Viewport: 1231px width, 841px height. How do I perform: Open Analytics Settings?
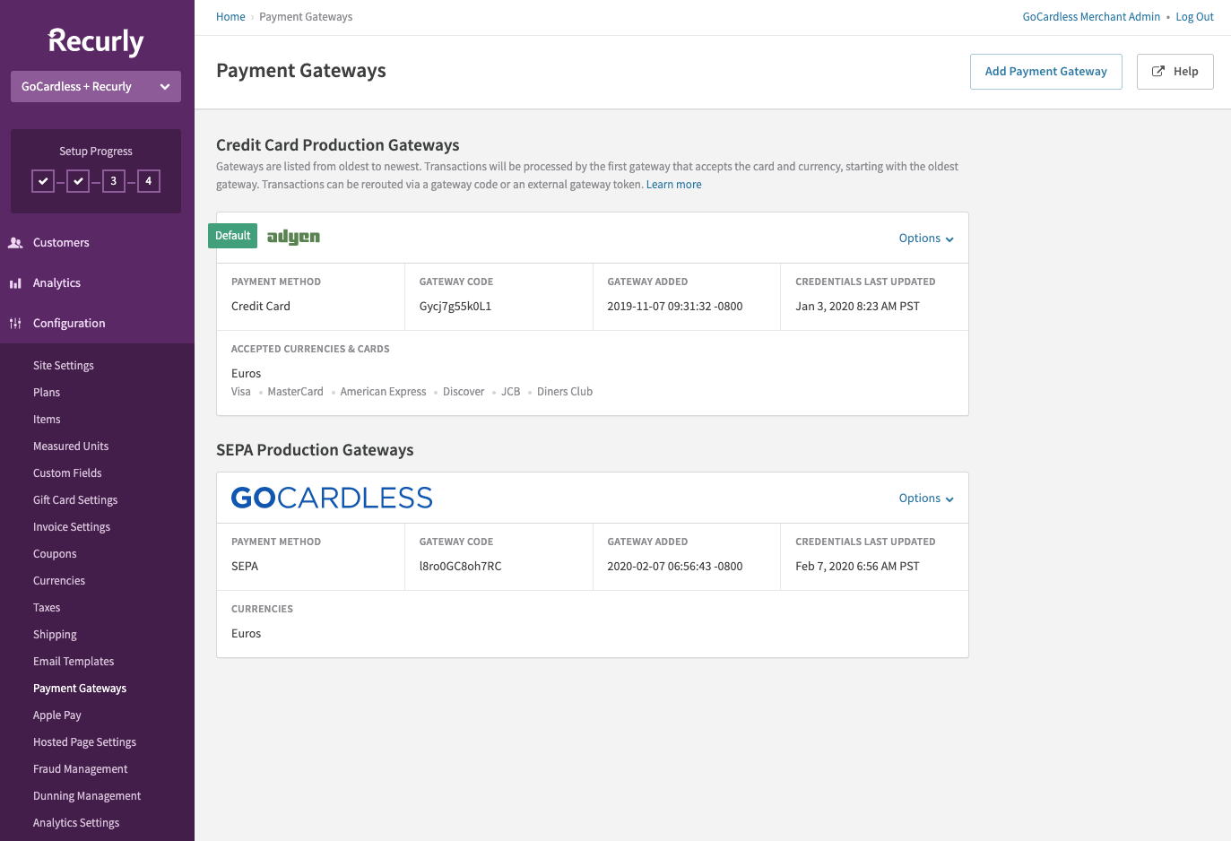(x=76, y=823)
